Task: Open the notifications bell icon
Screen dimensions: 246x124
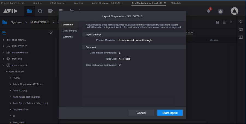Action: [x=209, y=11]
